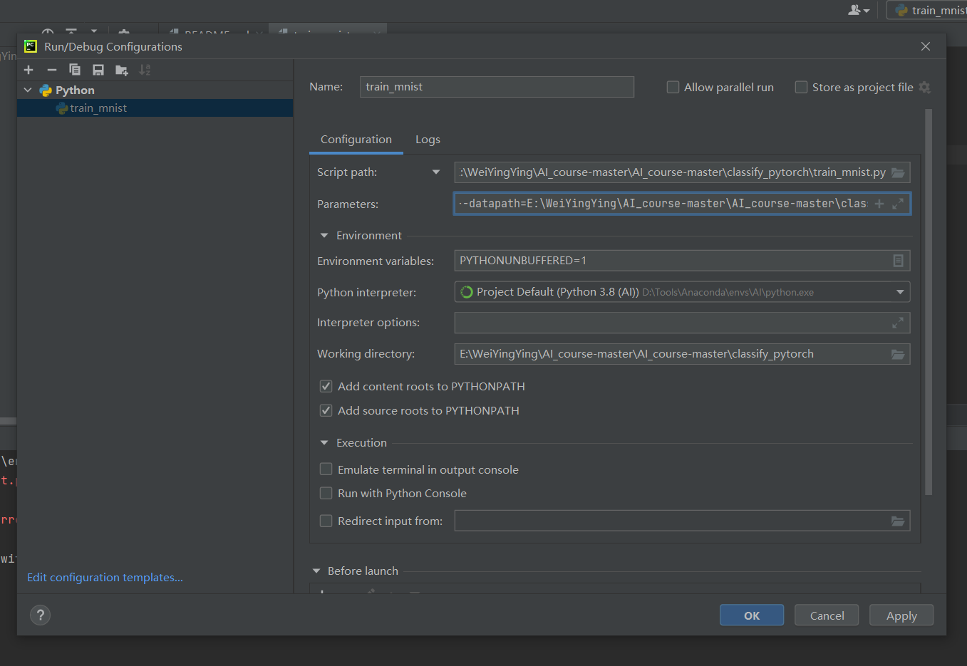Edit environment variables list icon

point(898,261)
